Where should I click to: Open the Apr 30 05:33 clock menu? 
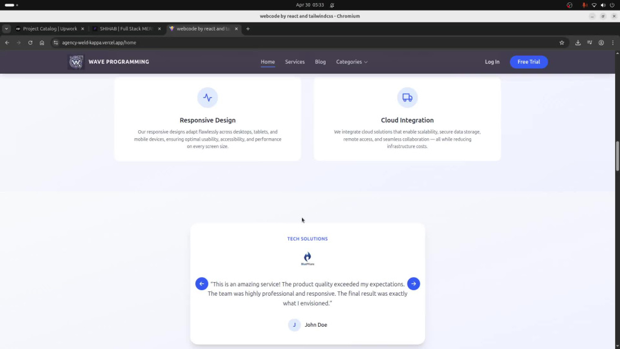click(x=309, y=5)
